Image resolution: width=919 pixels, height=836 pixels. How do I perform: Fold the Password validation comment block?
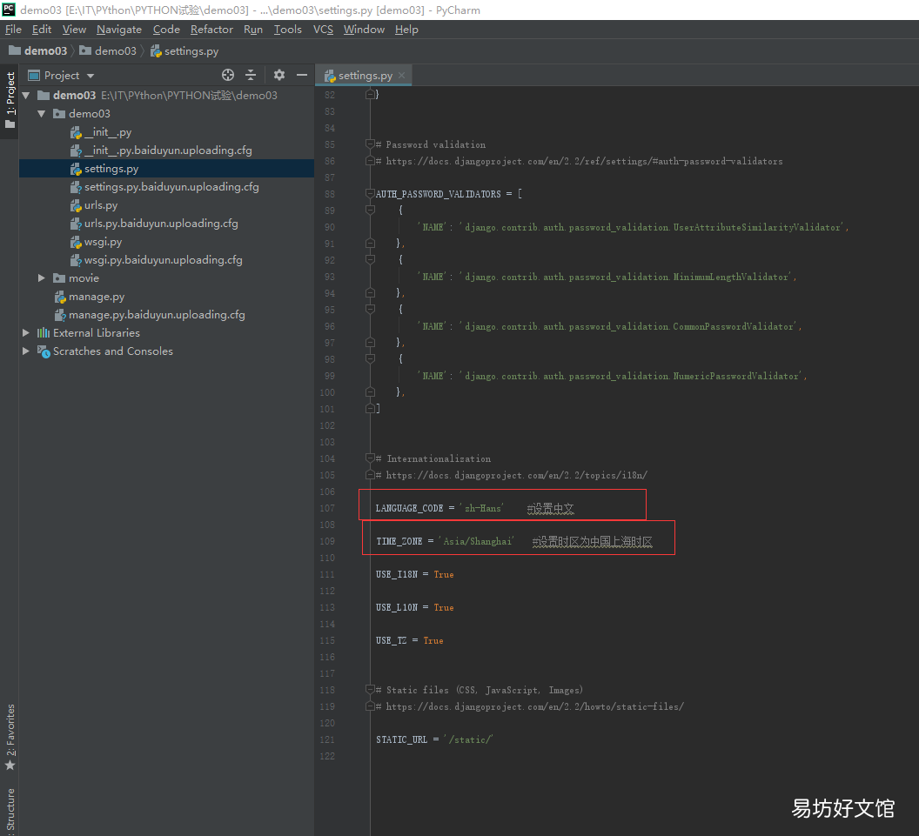[x=370, y=144]
